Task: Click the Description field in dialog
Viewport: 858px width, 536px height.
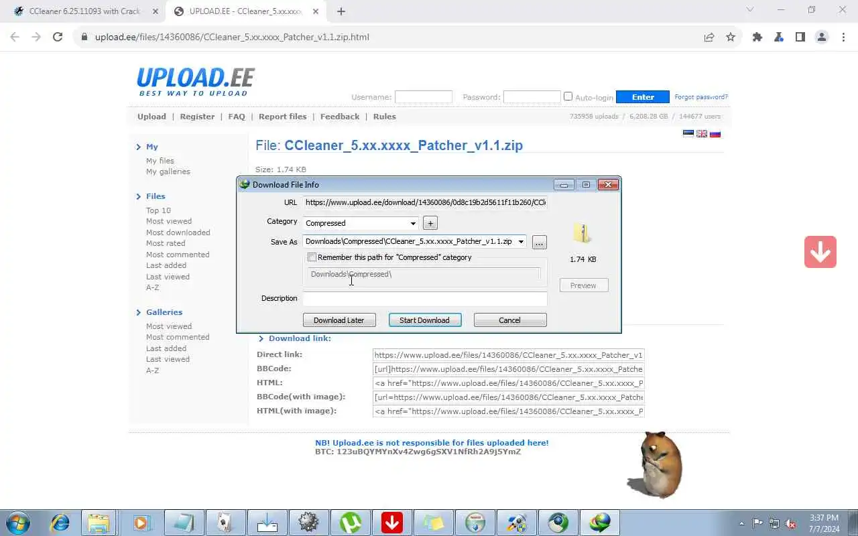Action: tap(425, 299)
